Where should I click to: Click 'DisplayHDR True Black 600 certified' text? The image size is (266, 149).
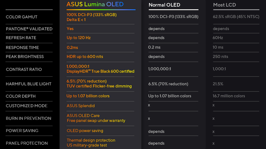pyautogui.click(x=100, y=71)
